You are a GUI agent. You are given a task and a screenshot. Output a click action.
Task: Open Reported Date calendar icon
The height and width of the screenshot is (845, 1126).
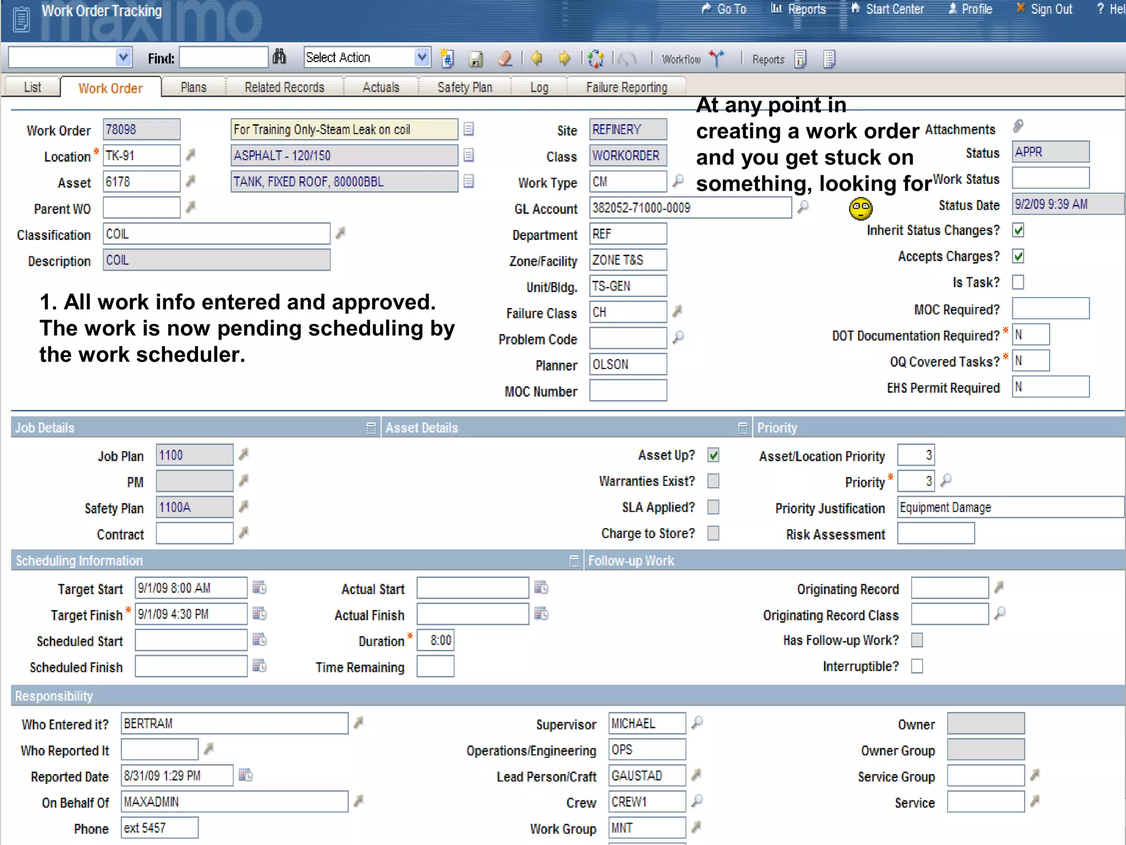(246, 775)
